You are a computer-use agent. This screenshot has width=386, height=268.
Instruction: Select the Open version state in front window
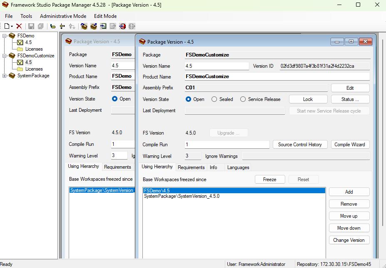(x=188, y=99)
